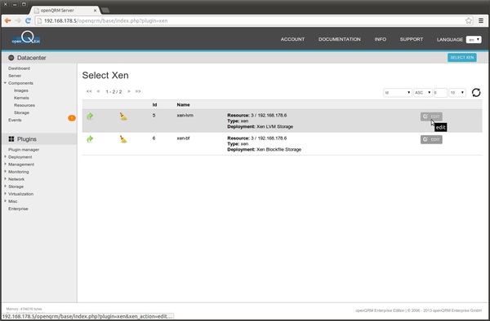The image size is (490, 321).
Task: Expand the Deployment plugin group
Action: [6, 156]
